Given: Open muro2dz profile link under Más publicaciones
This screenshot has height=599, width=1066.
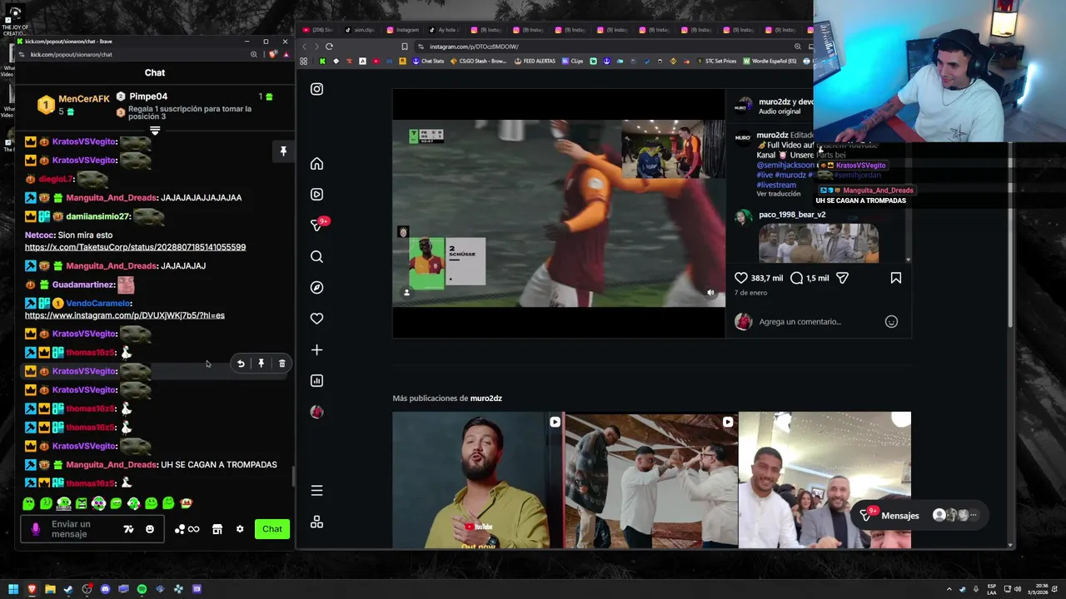Looking at the screenshot, I should point(486,399).
